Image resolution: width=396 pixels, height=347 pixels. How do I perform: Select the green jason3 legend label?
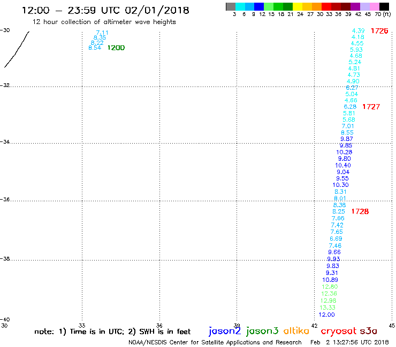pos(262,331)
